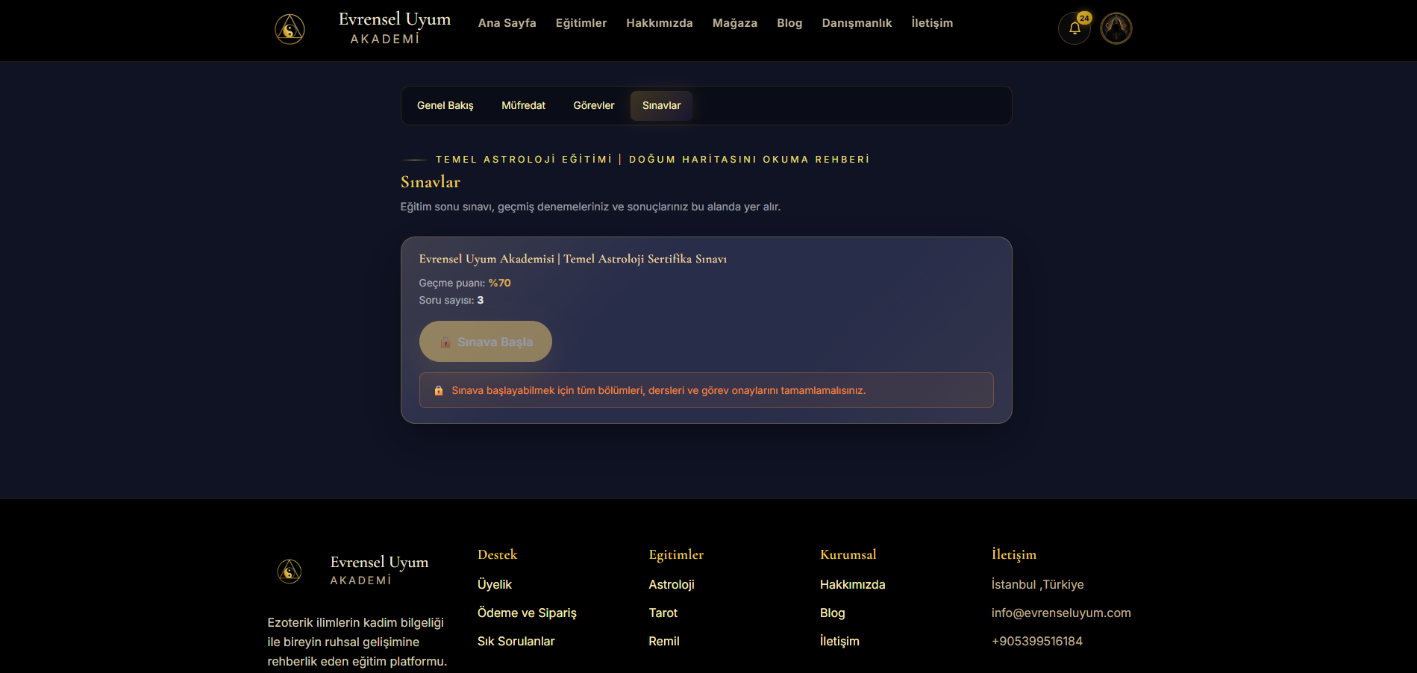Open Danışmanlık in the header menu
Viewport: 1417px width, 673px height.
pyautogui.click(x=857, y=23)
